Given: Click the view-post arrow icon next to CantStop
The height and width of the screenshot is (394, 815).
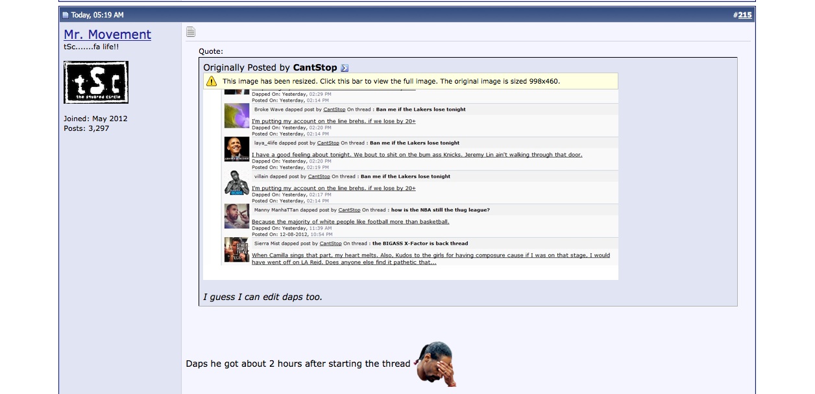Looking at the screenshot, I should click(345, 68).
